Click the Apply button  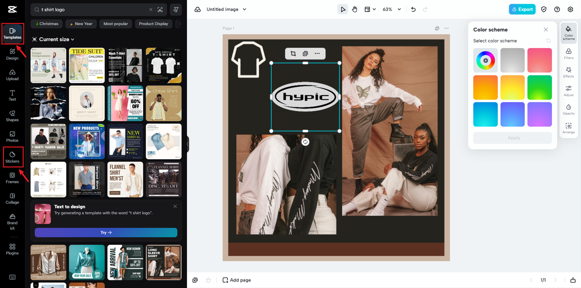513,138
